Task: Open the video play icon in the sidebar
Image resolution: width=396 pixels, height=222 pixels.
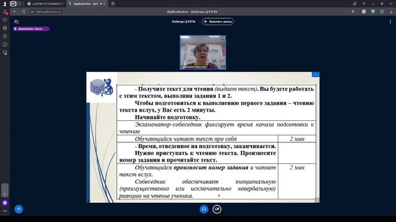Action: [x=5, y=36]
